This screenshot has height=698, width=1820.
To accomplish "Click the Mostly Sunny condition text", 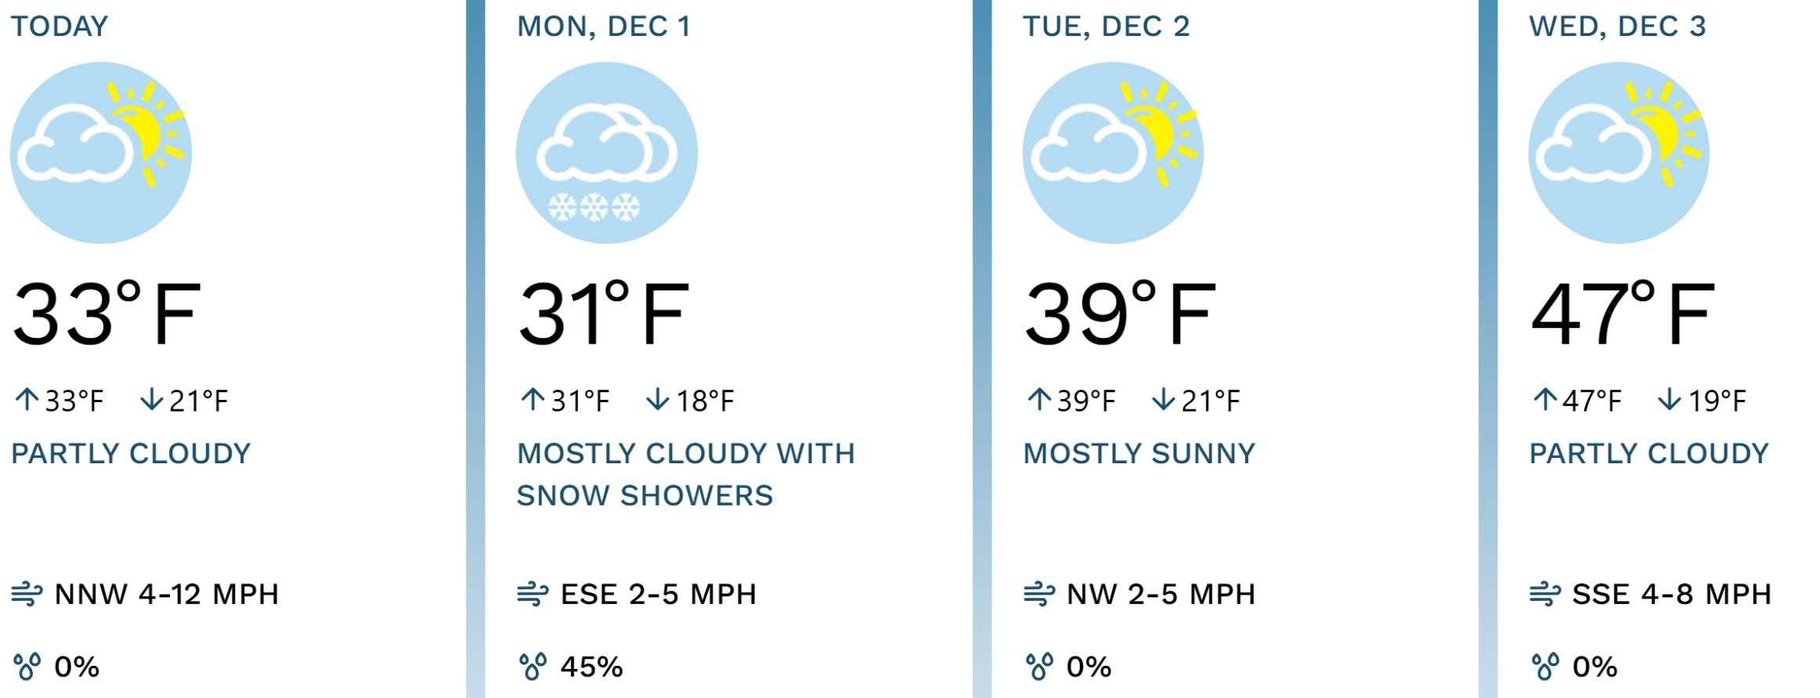I will pos(1139,454).
